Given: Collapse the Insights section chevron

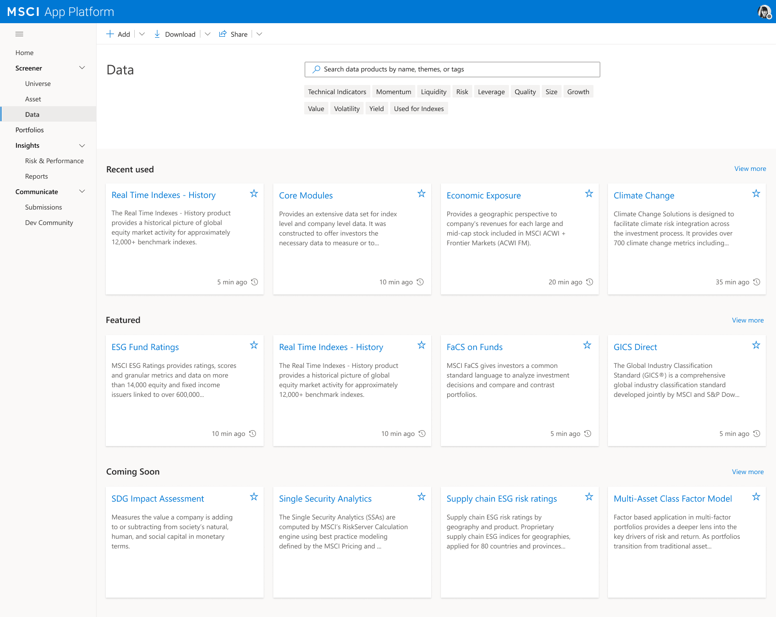Looking at the screenshot, I should tap(82, 145).
